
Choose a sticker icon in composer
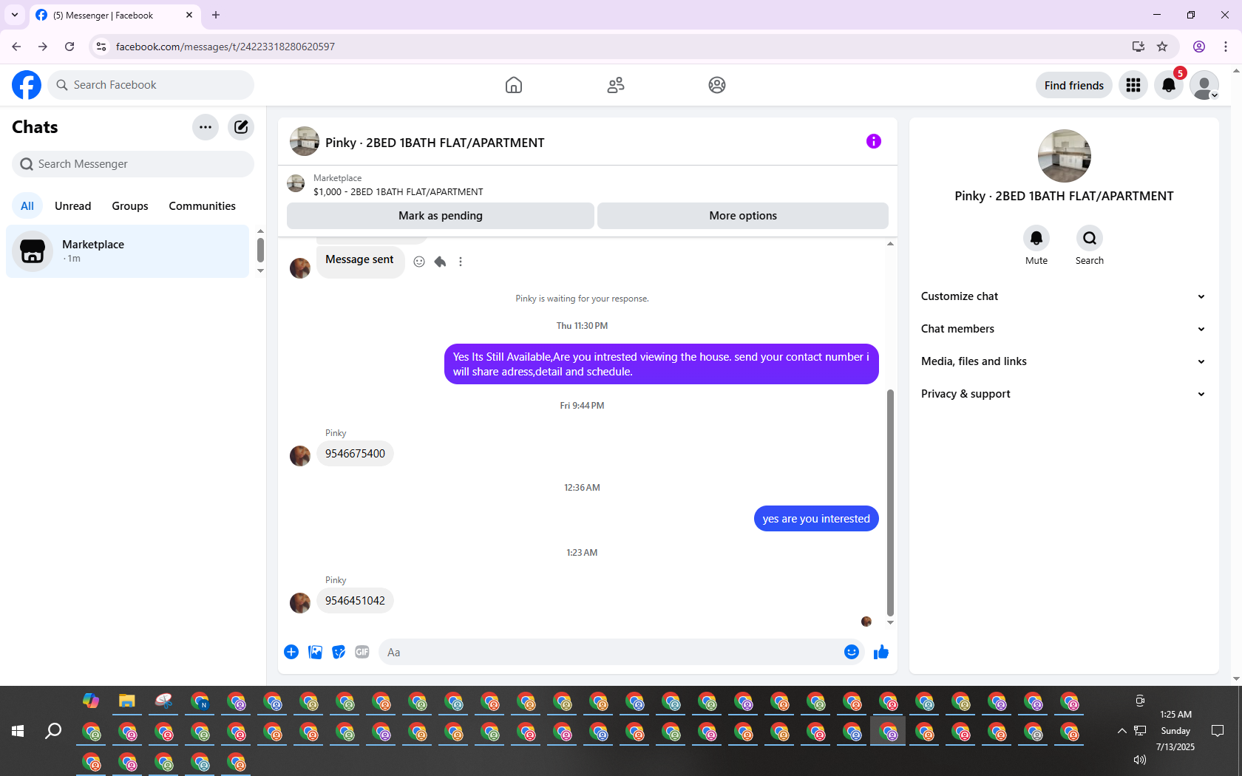339,652
